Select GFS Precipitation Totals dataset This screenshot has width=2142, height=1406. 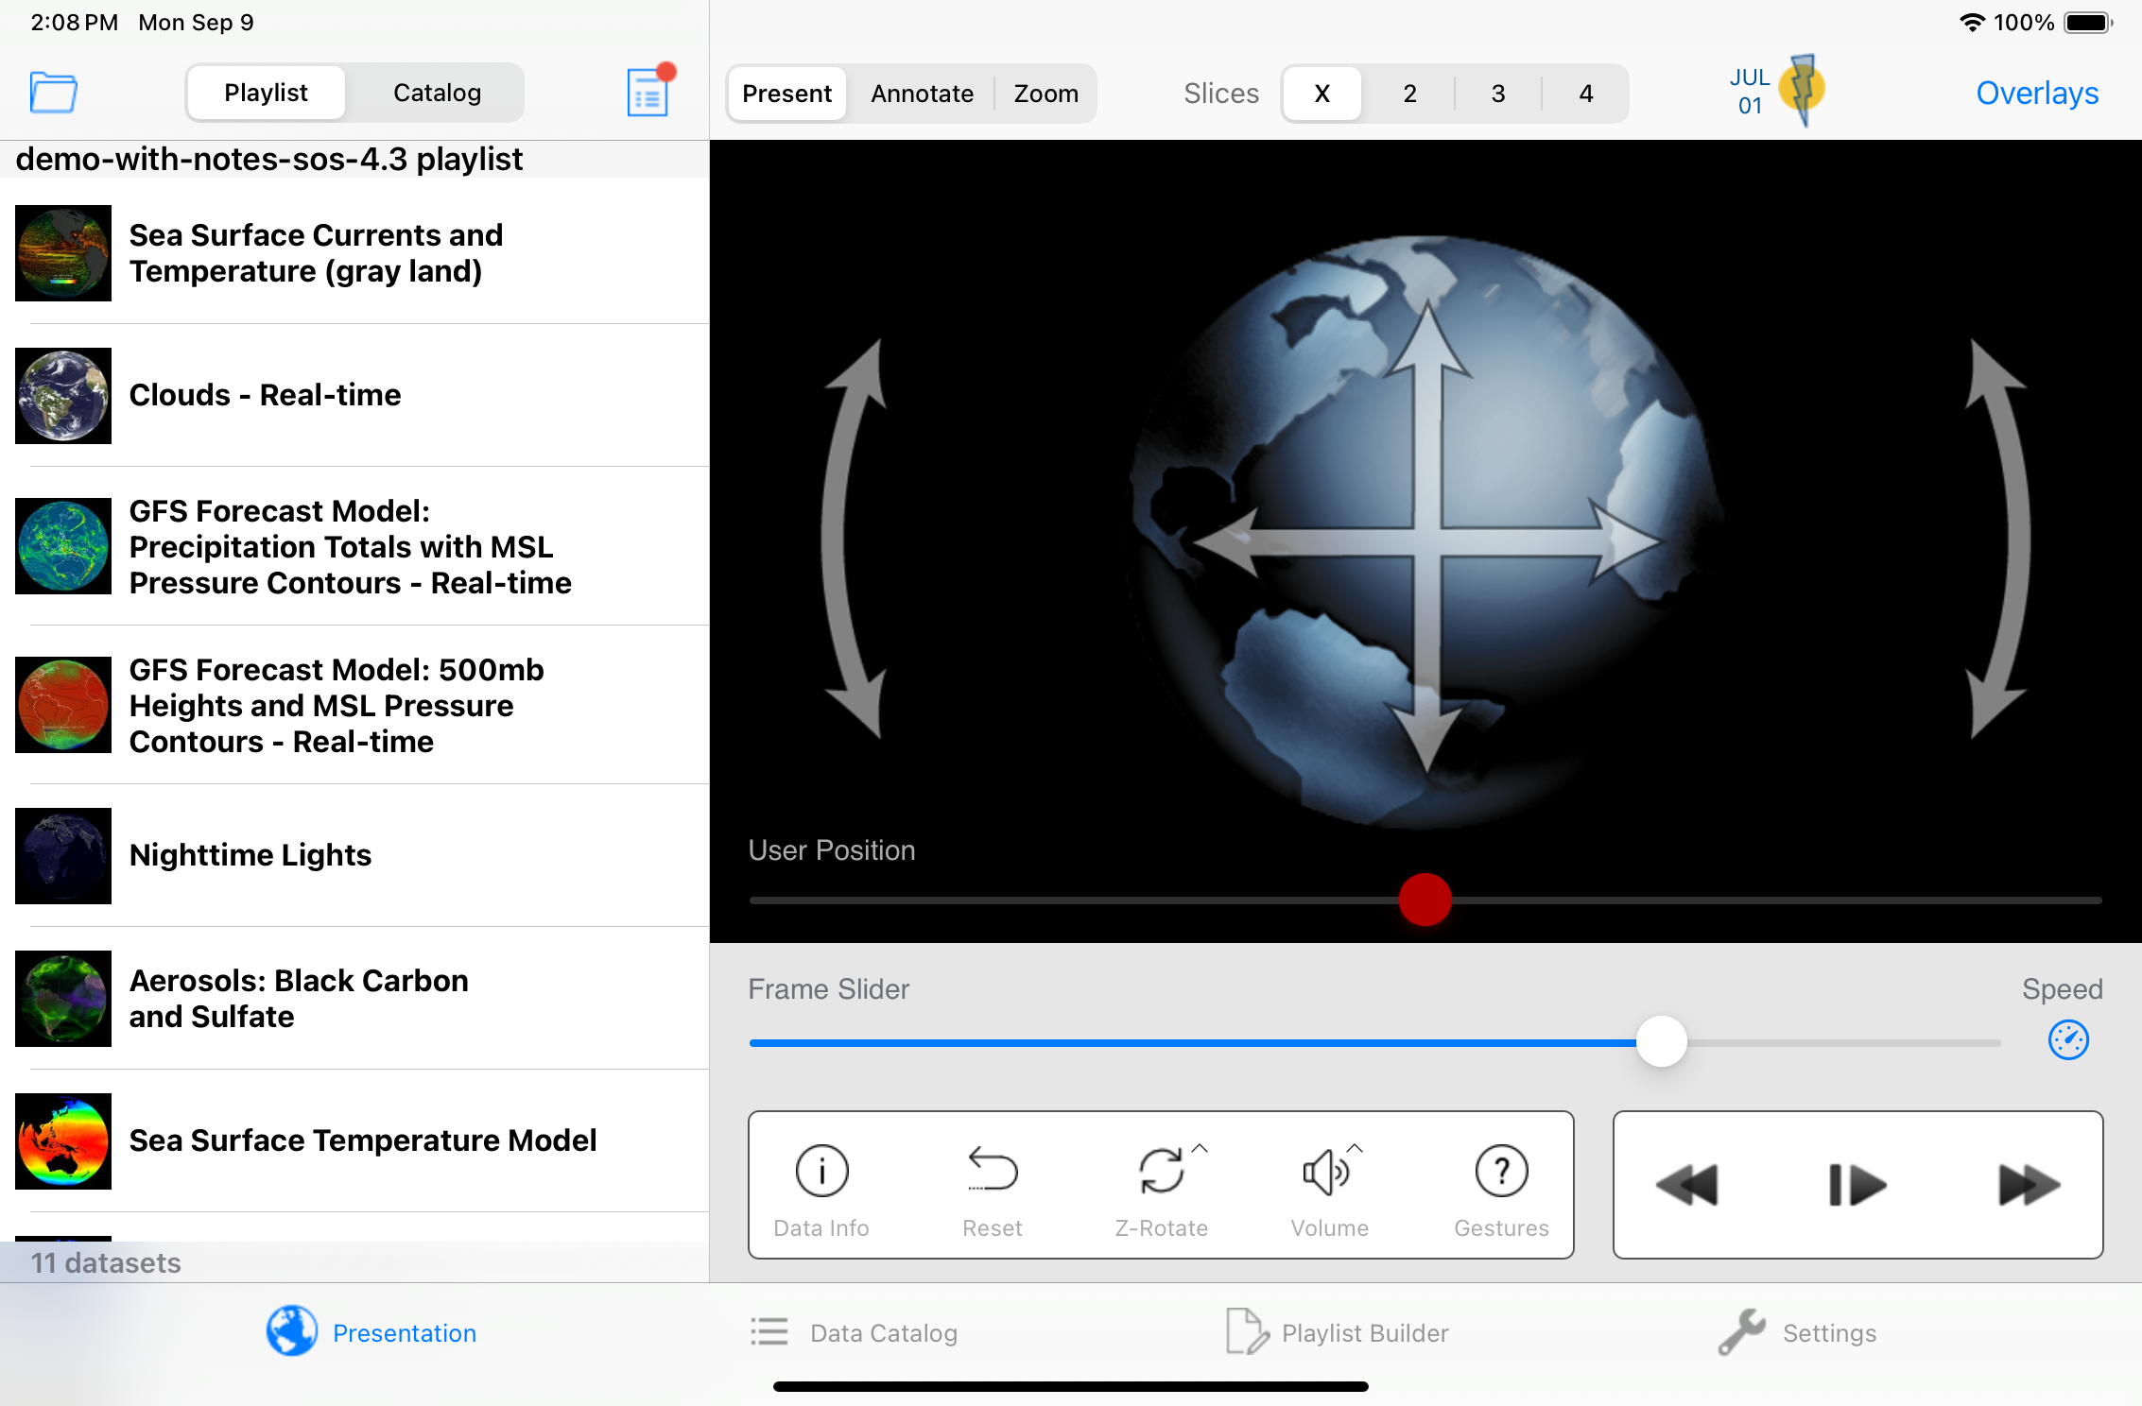(354, 546)
